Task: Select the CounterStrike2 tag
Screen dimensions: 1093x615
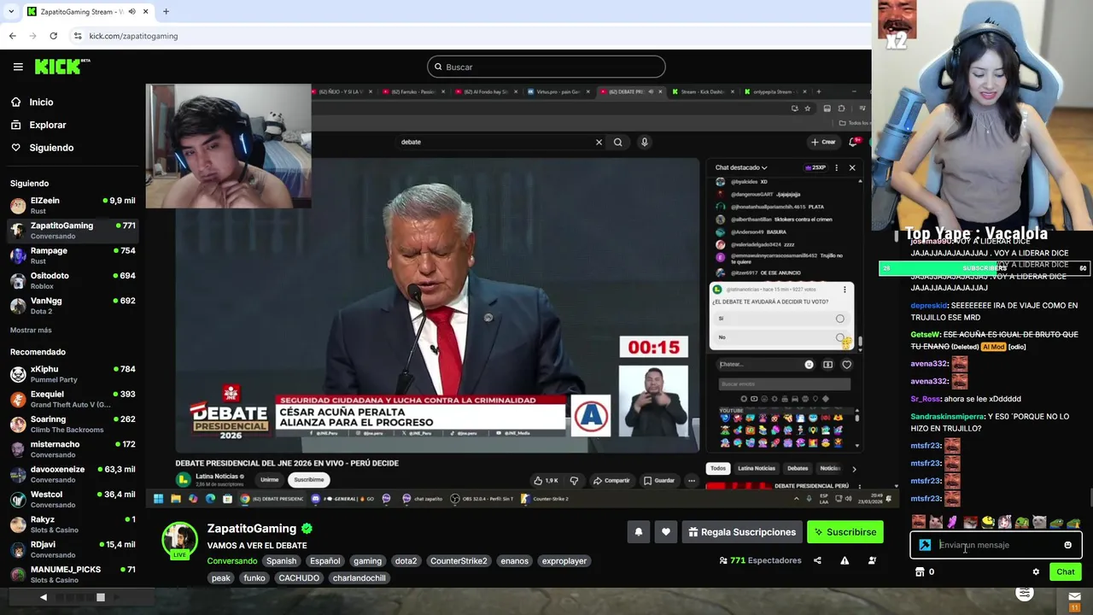Action: pos(459,561)
